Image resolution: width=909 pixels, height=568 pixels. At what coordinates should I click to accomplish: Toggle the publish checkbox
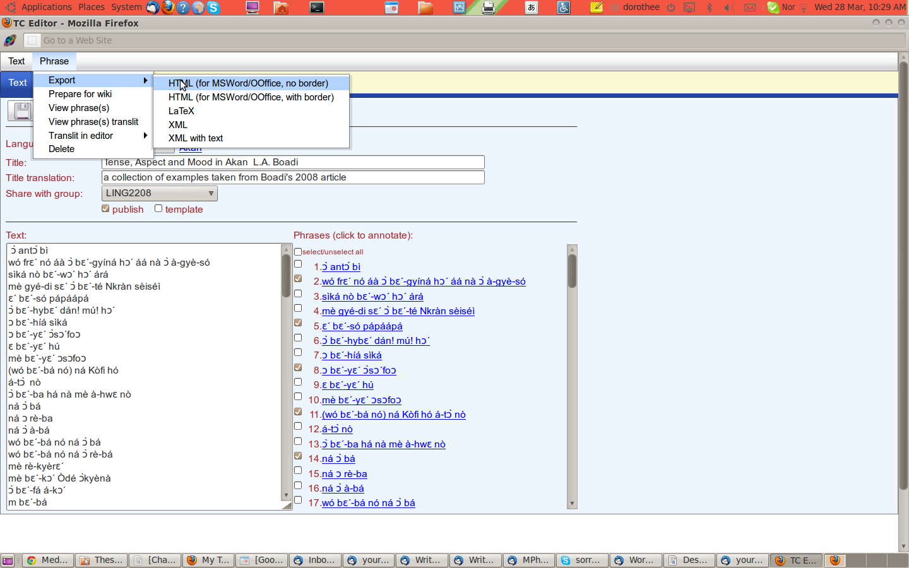point(105,208)
